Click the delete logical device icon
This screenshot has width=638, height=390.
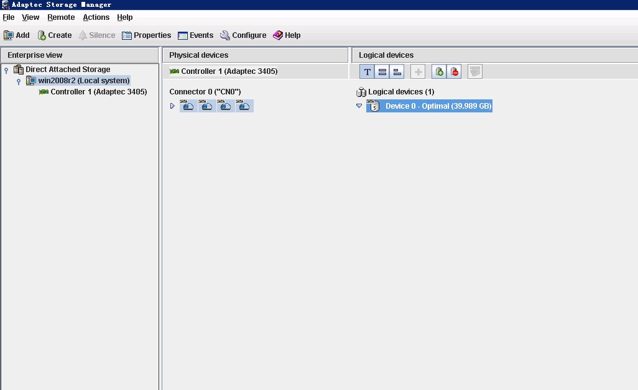pos(455,72)
